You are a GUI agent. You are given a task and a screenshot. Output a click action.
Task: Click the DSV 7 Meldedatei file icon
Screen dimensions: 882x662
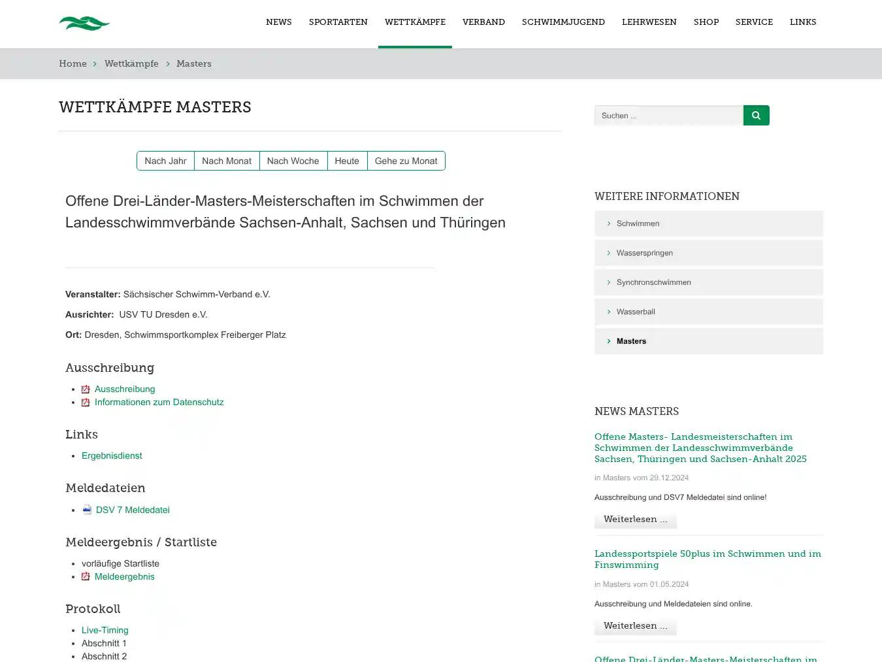pyautogui.click(x=87, y=510)
